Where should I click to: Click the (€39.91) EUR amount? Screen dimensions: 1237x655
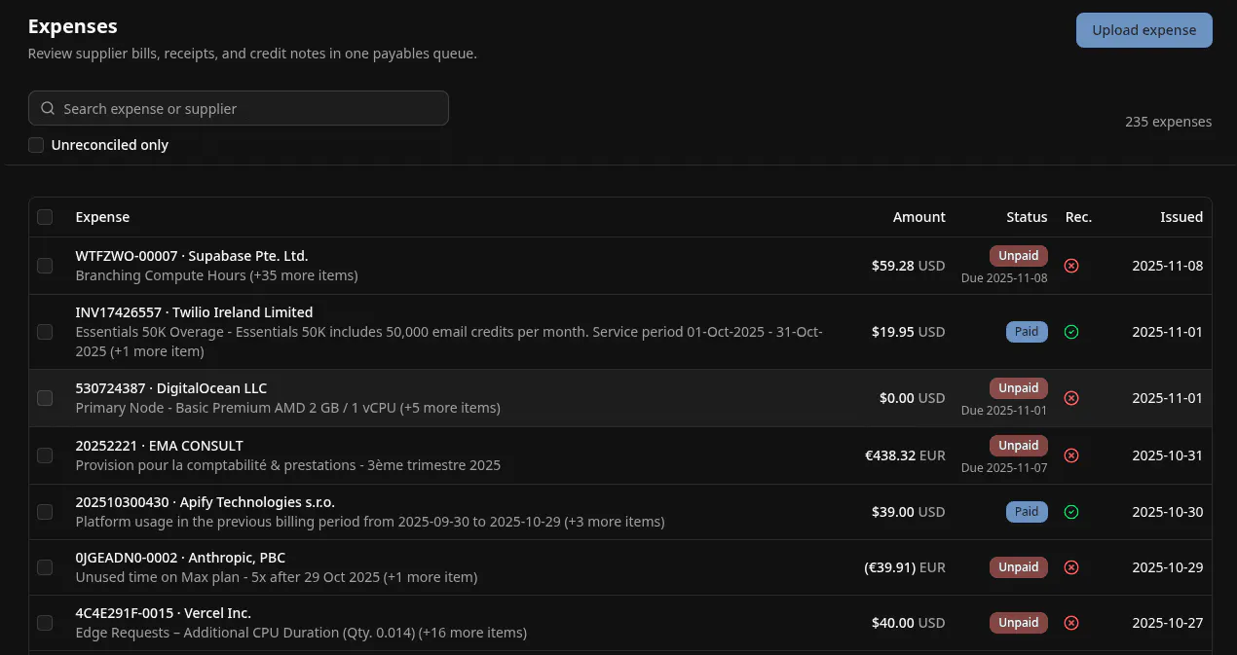[x=905, y=567]
